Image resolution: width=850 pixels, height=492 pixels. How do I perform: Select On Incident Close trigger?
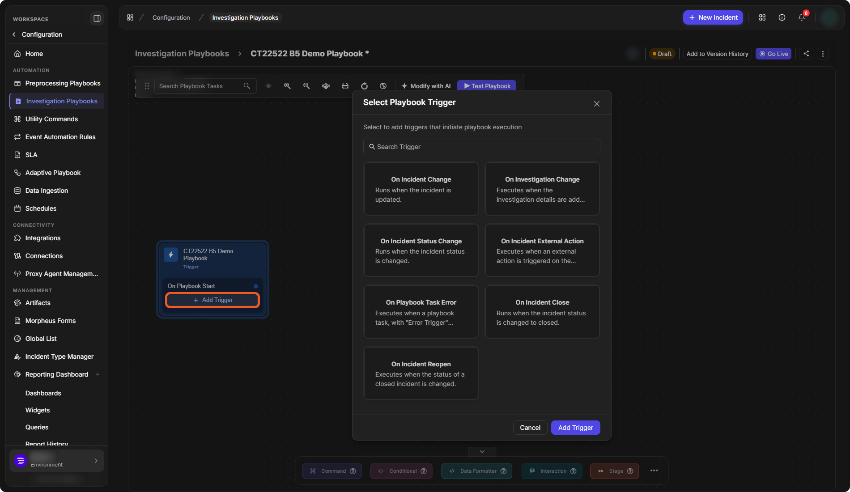point(542,312)
